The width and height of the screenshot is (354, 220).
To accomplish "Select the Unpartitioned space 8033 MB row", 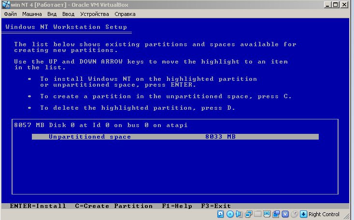I will 175,137.
